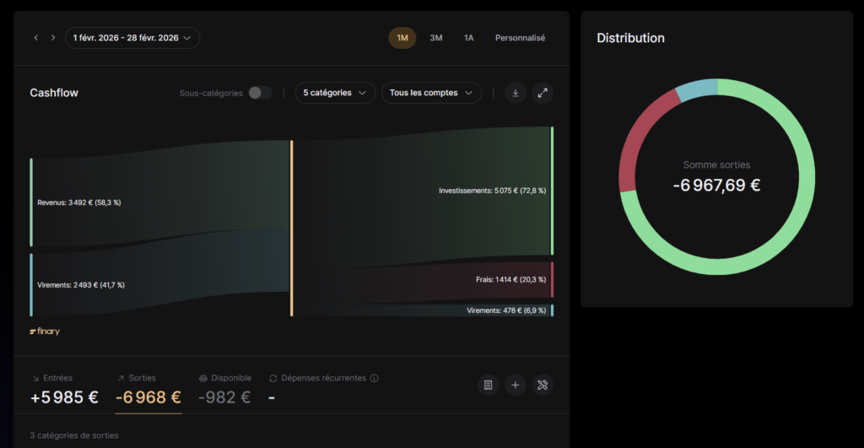Open the tools wrench icon
The width and height of the screenshot is (864, 448).
(x=543, y=386)
